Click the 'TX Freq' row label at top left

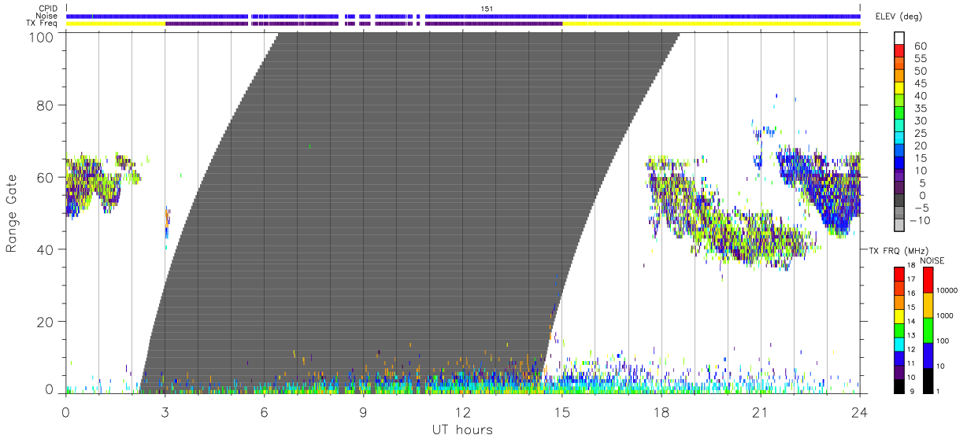pos(43,24)
